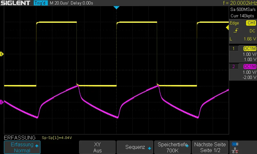Click the Edge trigger type label
Viewport: 257px width, 154px height.
pyautogui.click(x=234, y=23)
